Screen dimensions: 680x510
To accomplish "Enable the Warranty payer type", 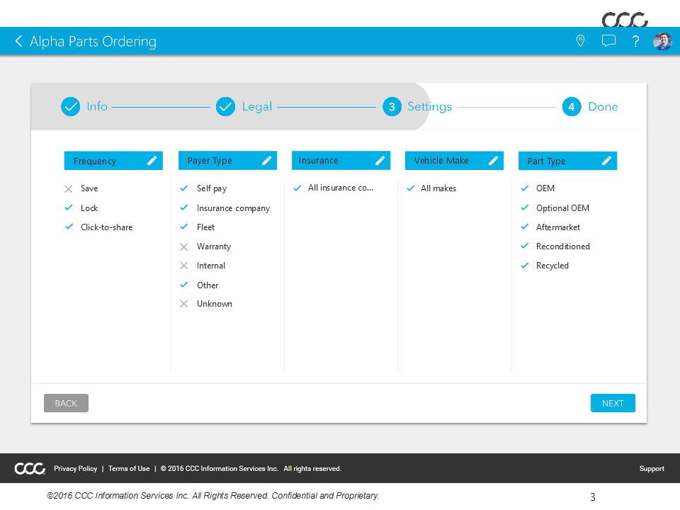I will pos(205,246).
